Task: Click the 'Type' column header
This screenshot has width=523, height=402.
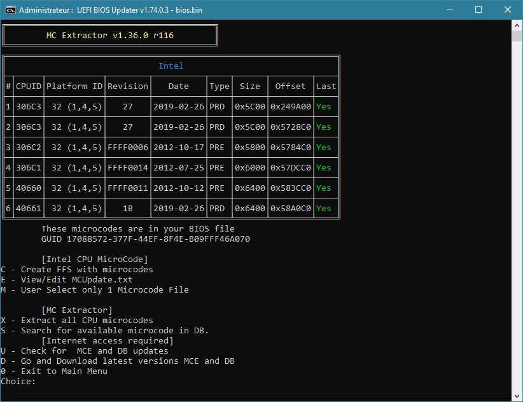Action: (220, 87)
